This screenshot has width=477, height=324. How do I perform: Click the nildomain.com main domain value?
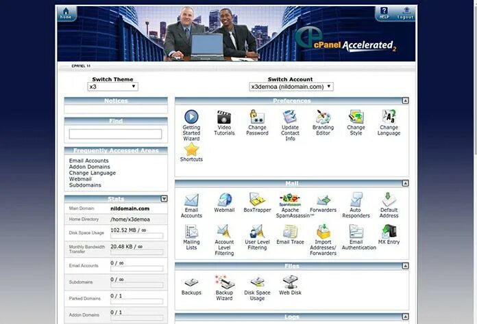point(130,208)
